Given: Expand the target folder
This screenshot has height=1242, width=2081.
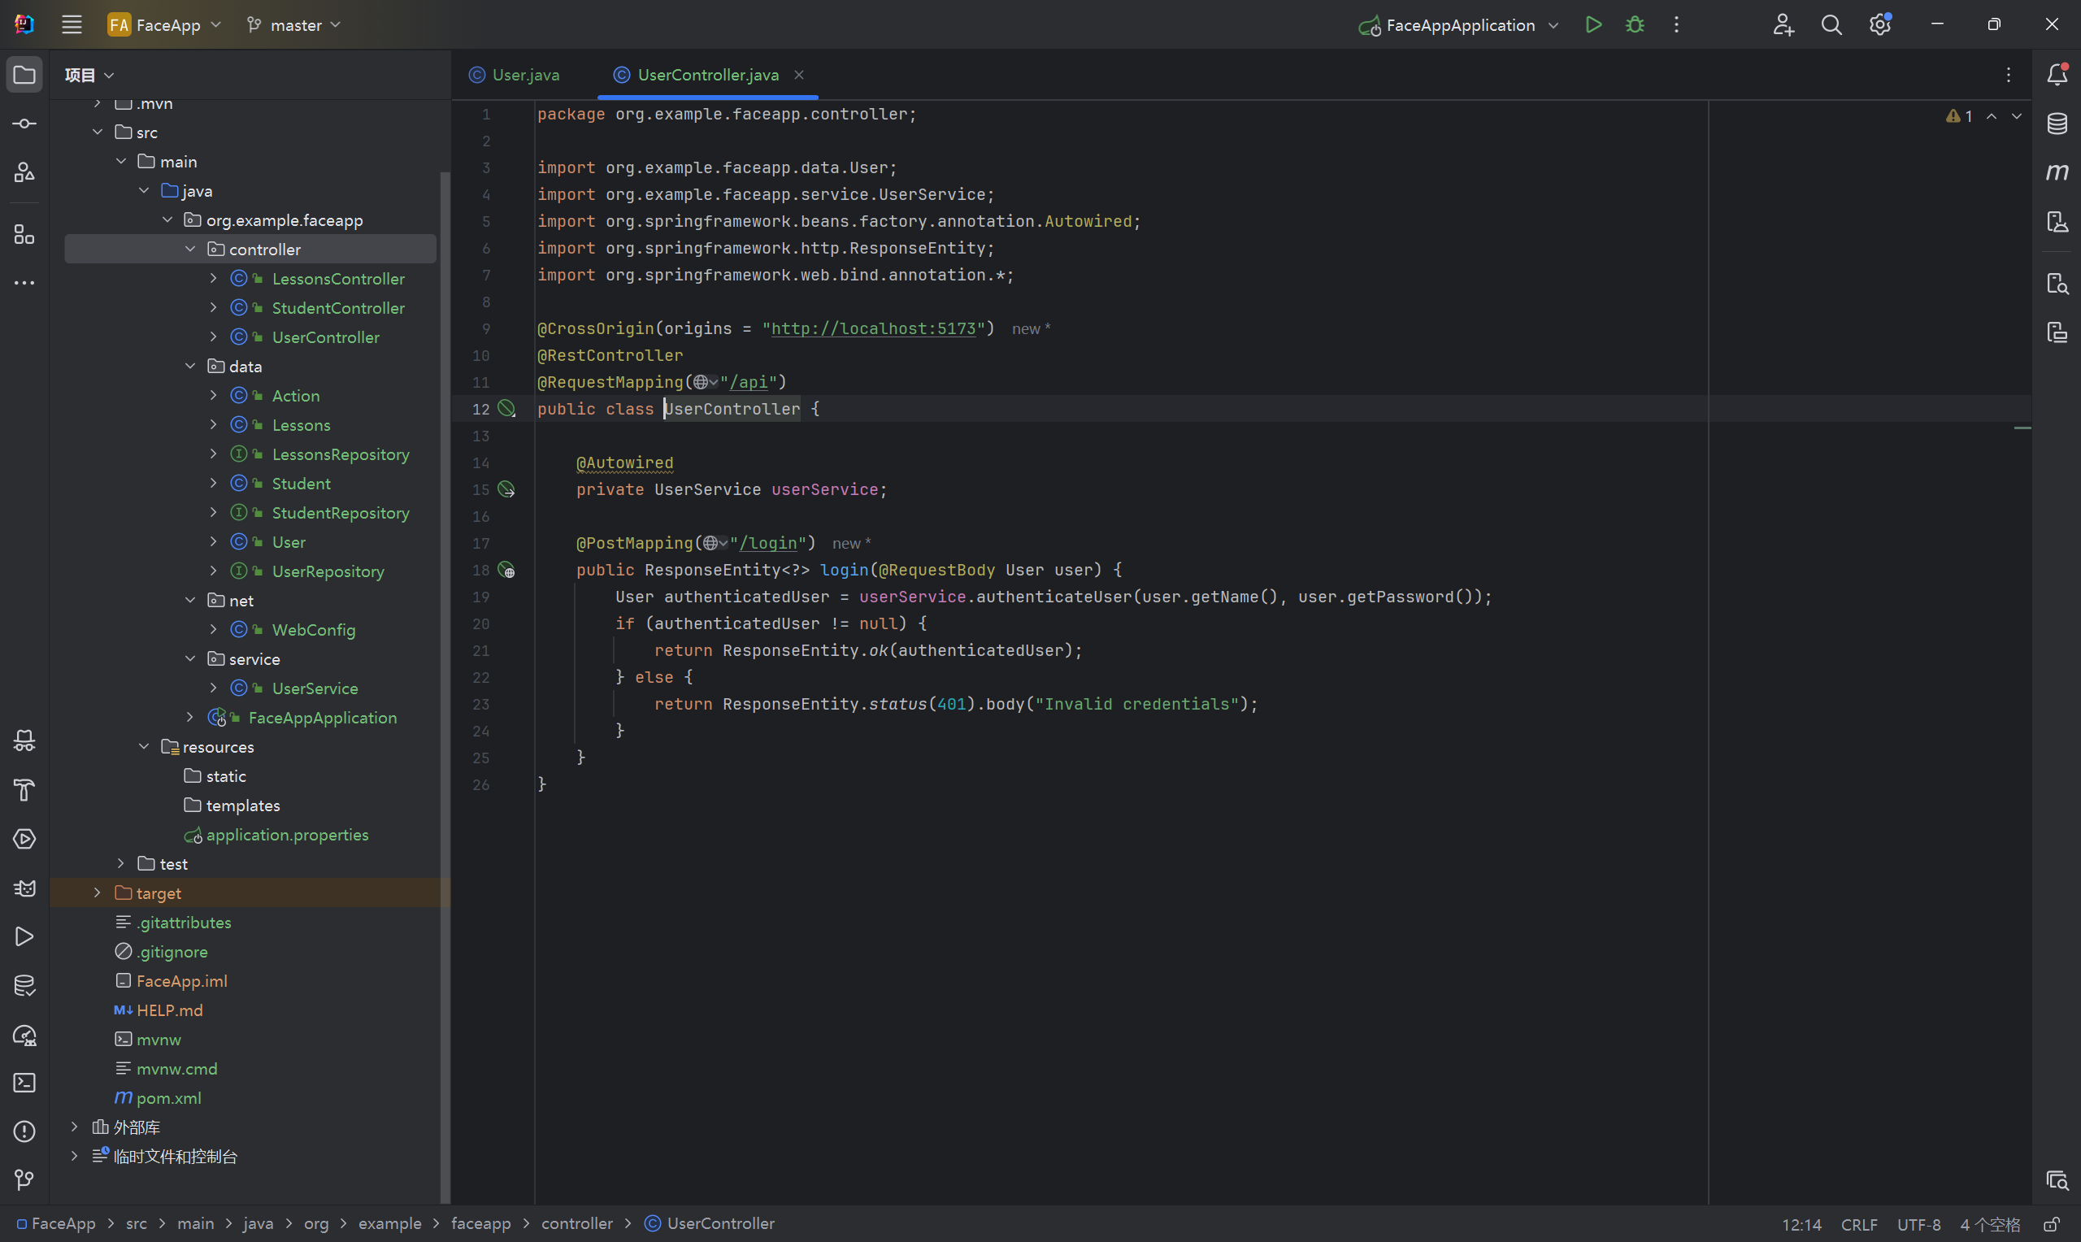Looking at the screenshot, I should [x=97, y=893].
